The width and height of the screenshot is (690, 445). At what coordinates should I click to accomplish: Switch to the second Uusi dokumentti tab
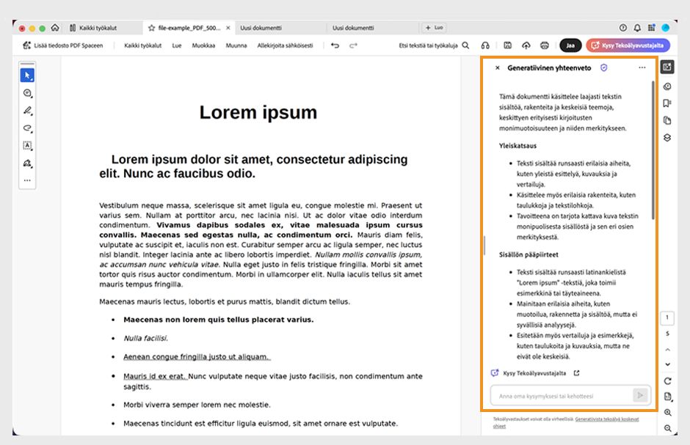click(x=353, y=28)
